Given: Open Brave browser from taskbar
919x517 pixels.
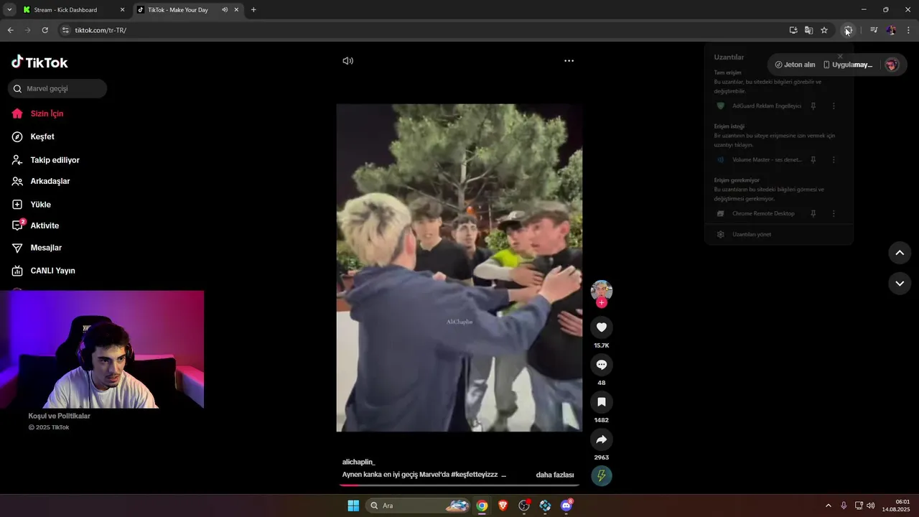Looking at the screenshot, I should [503, 506].
